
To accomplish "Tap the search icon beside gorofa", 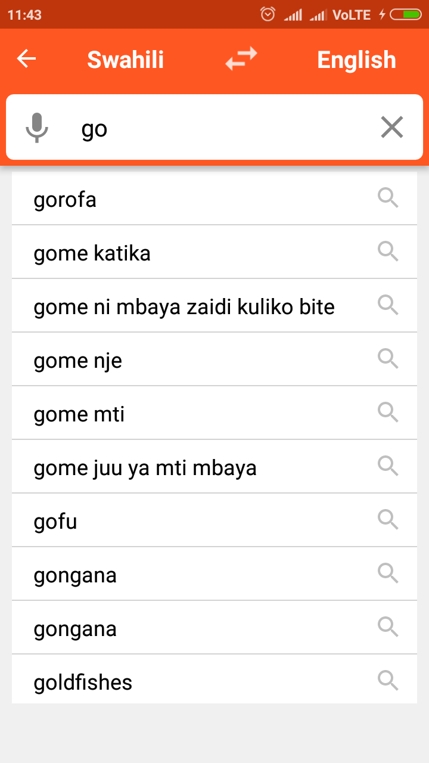I will pyautogui.click(x=388, y=198).
